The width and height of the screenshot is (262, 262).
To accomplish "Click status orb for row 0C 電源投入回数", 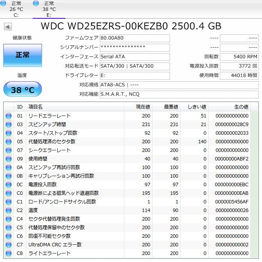I will point(9,185).
